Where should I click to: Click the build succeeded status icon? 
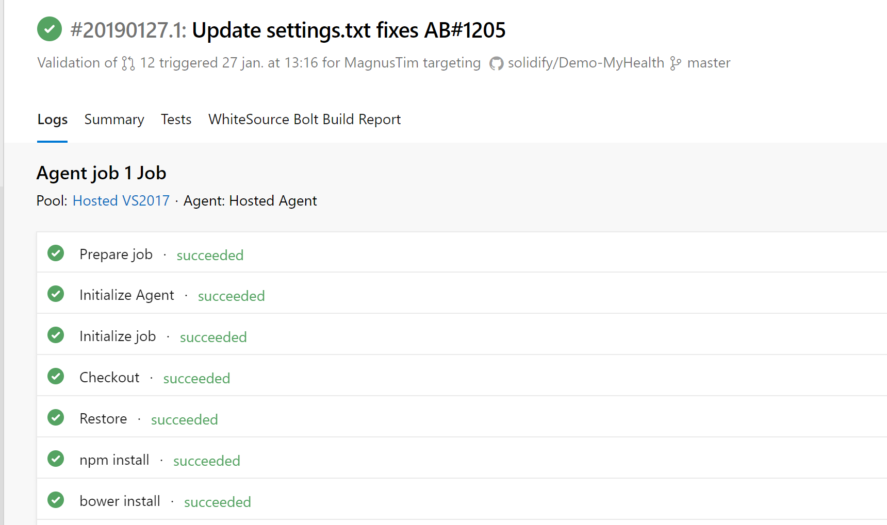pos(50,29)
